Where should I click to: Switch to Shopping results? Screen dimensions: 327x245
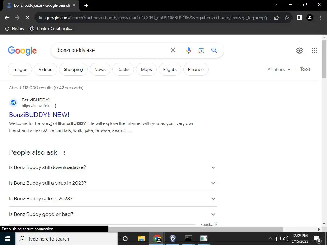click(73, 69)
